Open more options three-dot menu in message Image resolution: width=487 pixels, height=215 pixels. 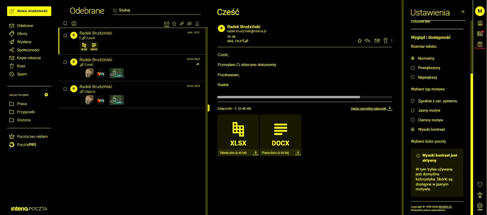pos(392,41)
